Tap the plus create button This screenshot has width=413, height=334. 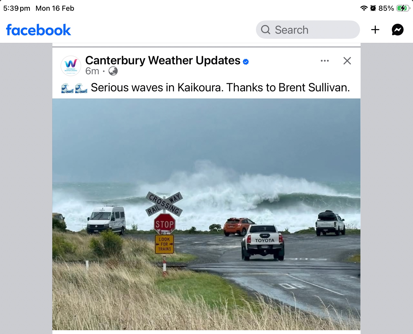(x=375, y=30)
